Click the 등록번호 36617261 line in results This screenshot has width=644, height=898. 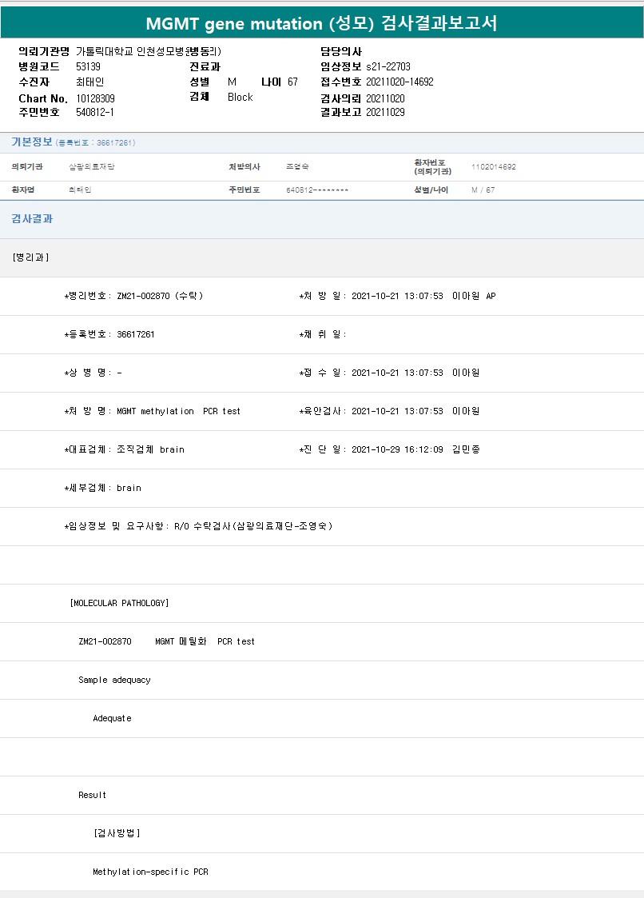point(109,334)
